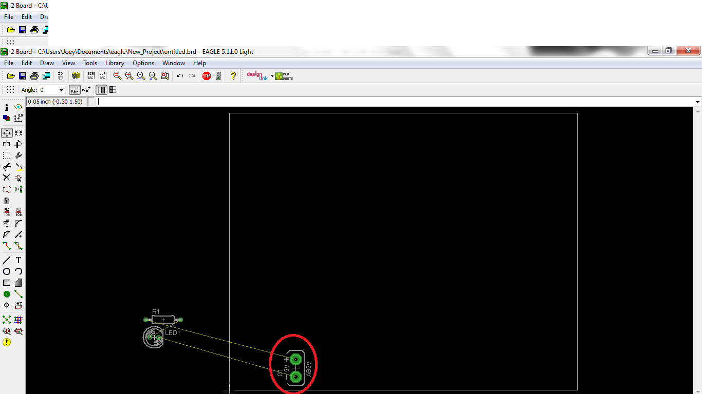Select the Show (eye) tool
The width and height of the screenshot is (702, 394).
tap(19, 107)
